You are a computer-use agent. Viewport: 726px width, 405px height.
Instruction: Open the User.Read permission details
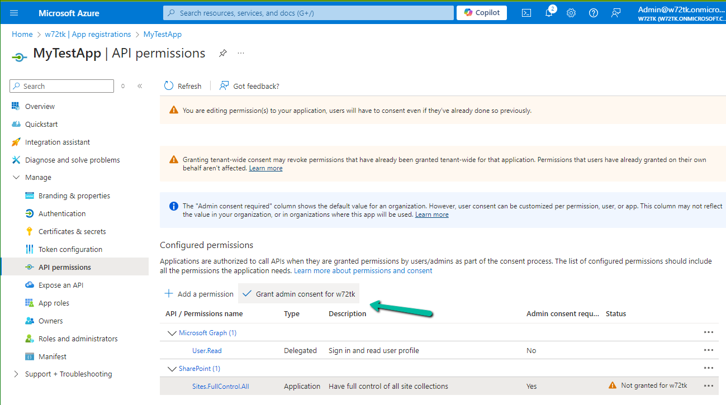tap(206, 350)
